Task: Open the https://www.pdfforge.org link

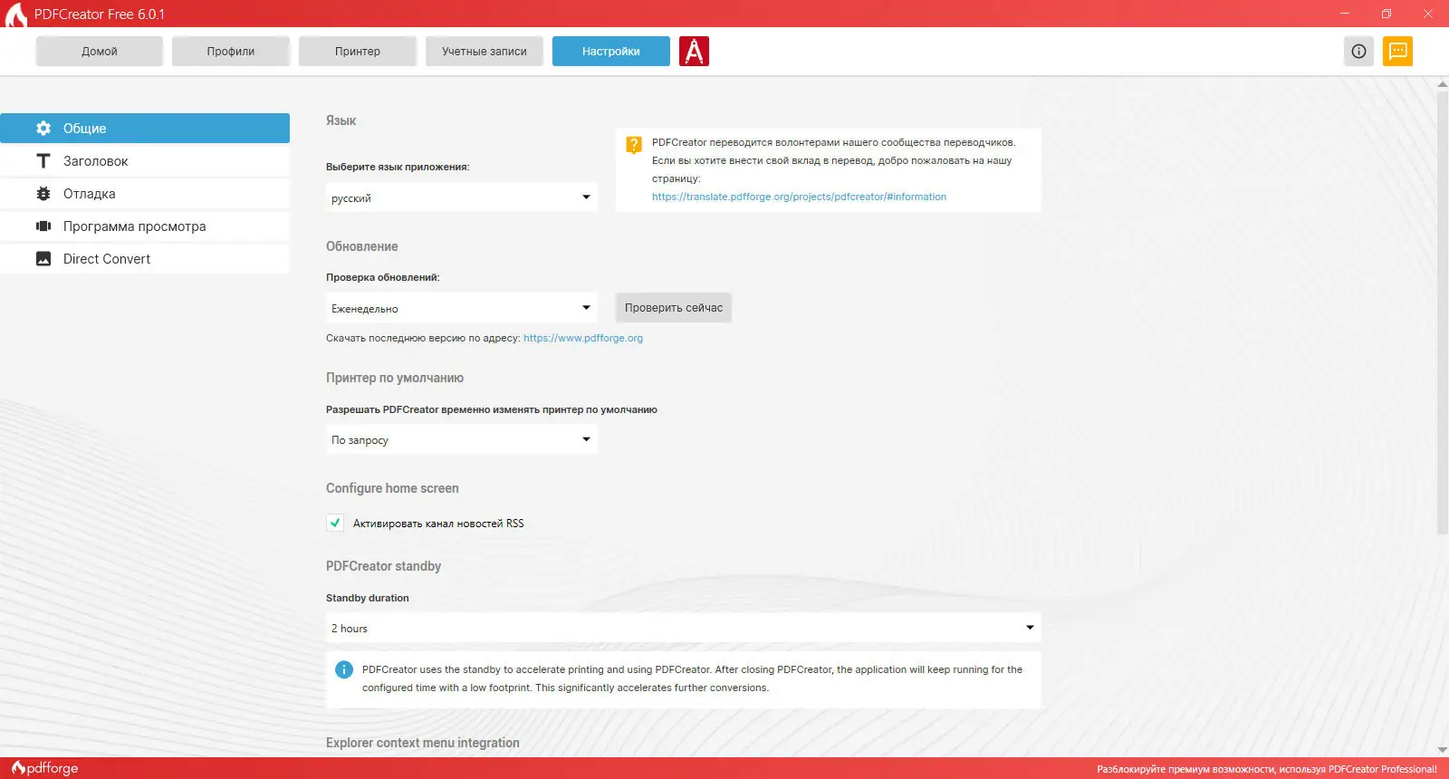Action: pyautogui.click(x=583, y=338)
